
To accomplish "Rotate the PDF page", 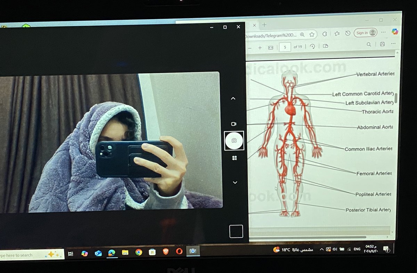I will (312, 46).
